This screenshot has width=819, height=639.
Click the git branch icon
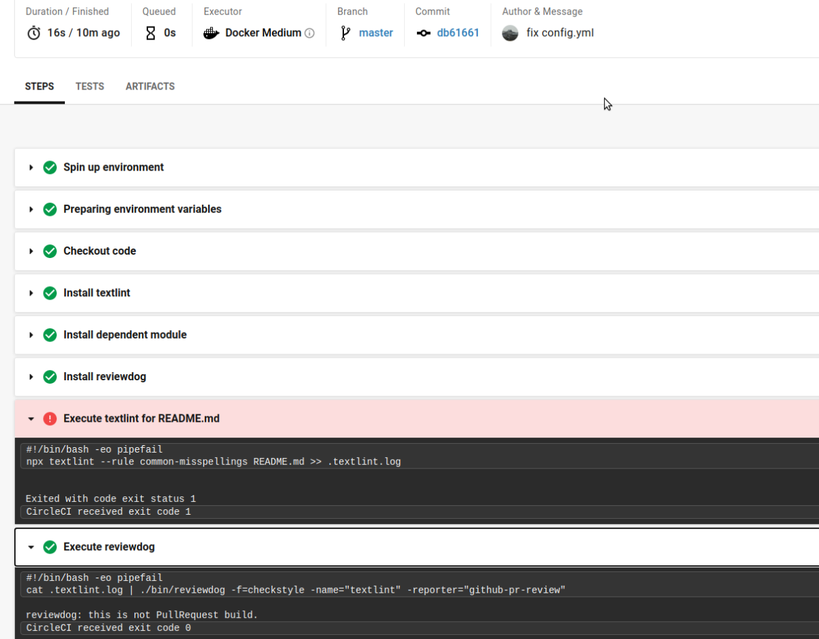[x=345, y=33]
